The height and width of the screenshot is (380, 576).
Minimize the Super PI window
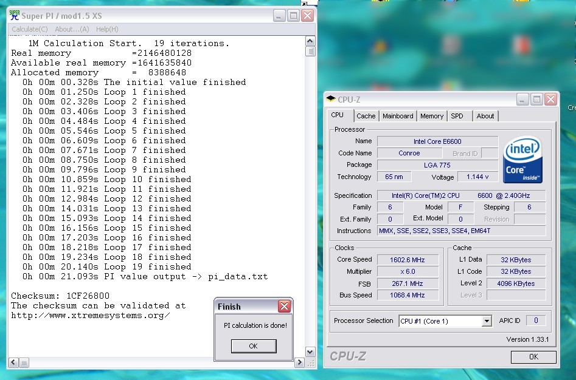click(x=279, y=15)
